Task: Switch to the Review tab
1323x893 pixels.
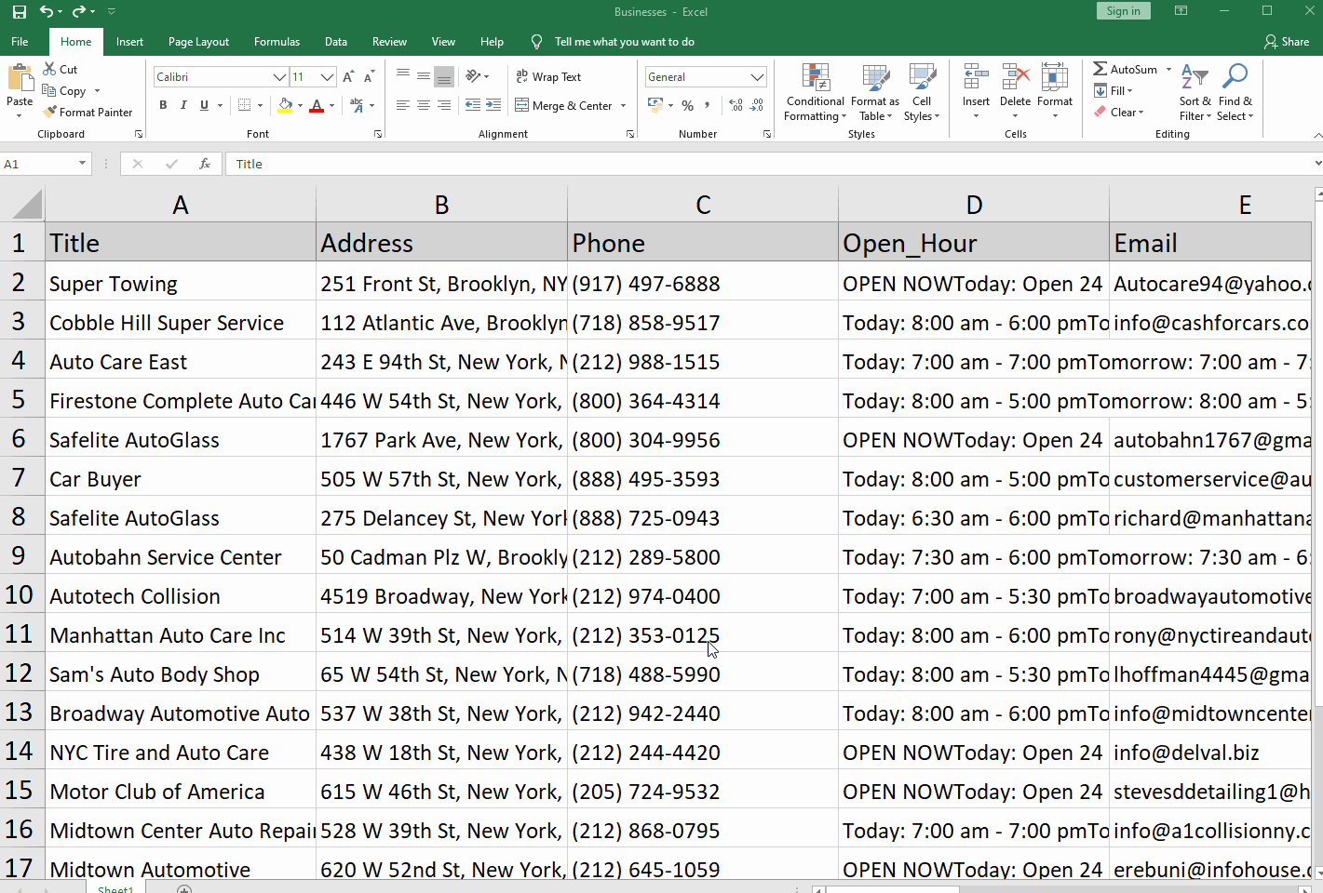Action: tap(389, 42)
